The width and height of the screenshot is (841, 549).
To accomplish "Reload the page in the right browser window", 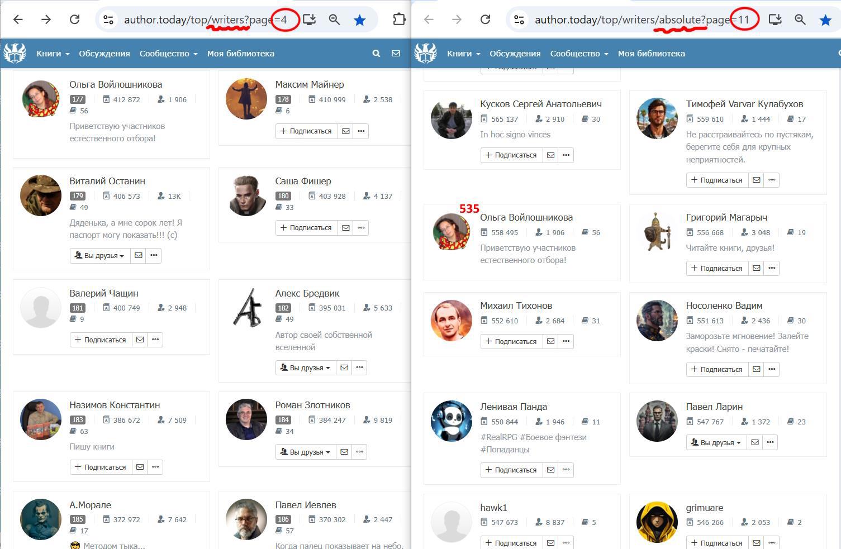I will point(485,20).
